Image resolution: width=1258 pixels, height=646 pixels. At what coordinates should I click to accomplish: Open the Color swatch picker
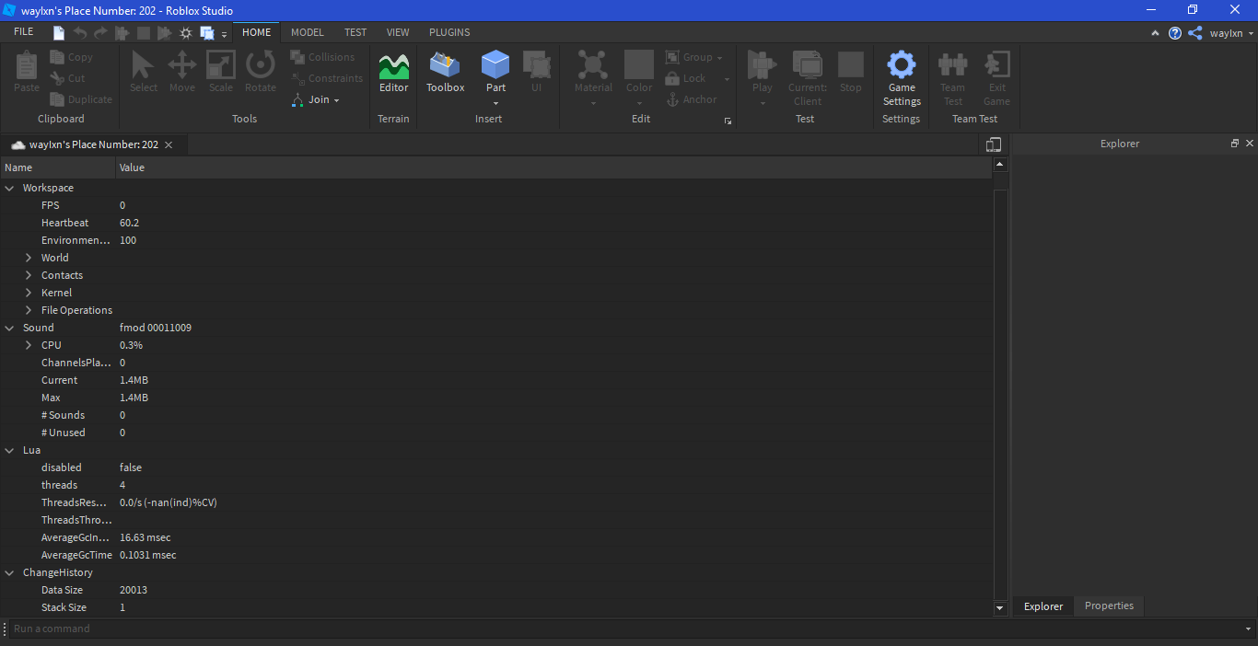(x=639, y=78)
